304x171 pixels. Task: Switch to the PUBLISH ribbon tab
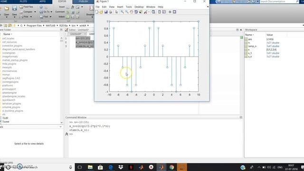point(84,1)
